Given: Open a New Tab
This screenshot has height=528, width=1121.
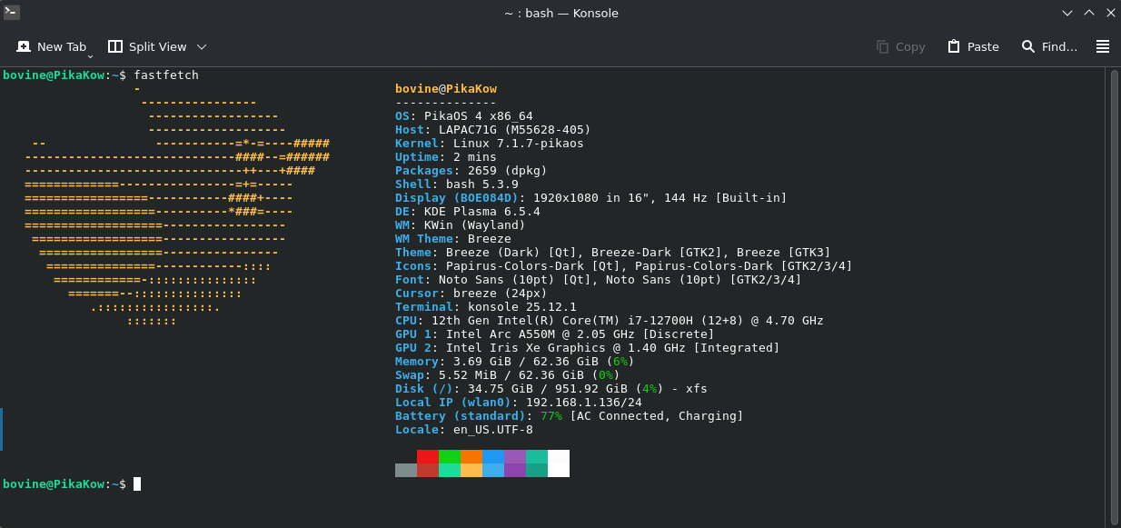Looking at the screenshot, I should click(51, 46).
